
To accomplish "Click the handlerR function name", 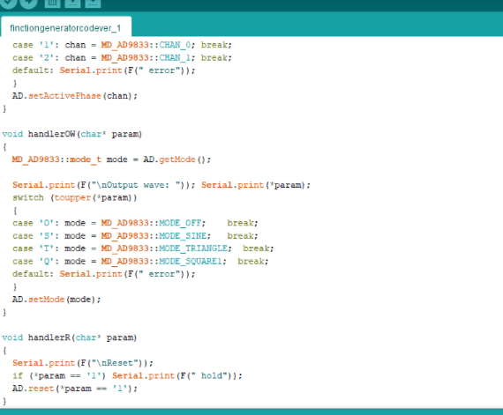I will (x=49, y=337).
